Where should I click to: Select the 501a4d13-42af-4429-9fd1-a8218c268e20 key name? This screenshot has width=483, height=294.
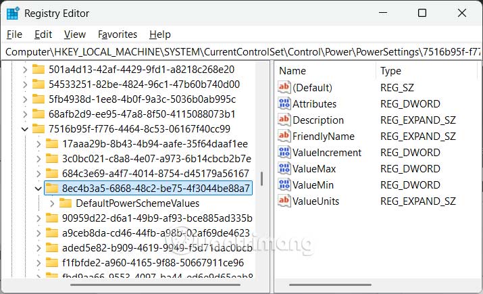141,70
